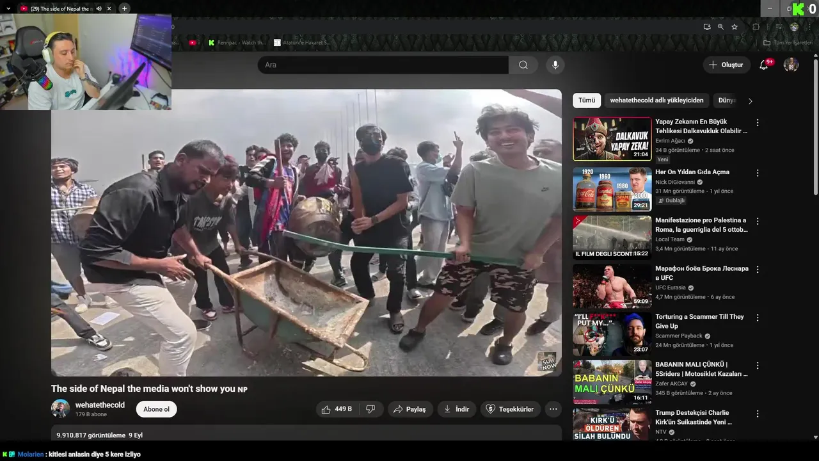Open the UFC Eurasia video thumbnail
This screenshot has height=461, width=819.
tap(612, 286)
